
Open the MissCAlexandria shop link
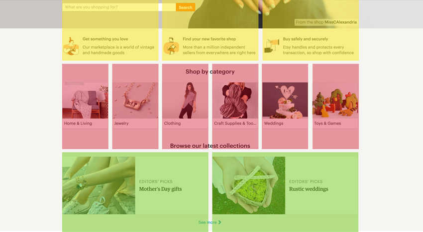coord(340,22)
